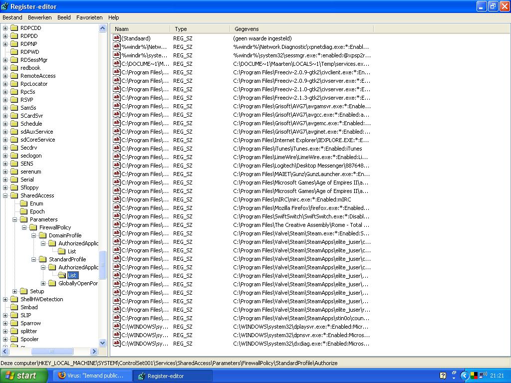Sort by Type column header

[200, 29]
